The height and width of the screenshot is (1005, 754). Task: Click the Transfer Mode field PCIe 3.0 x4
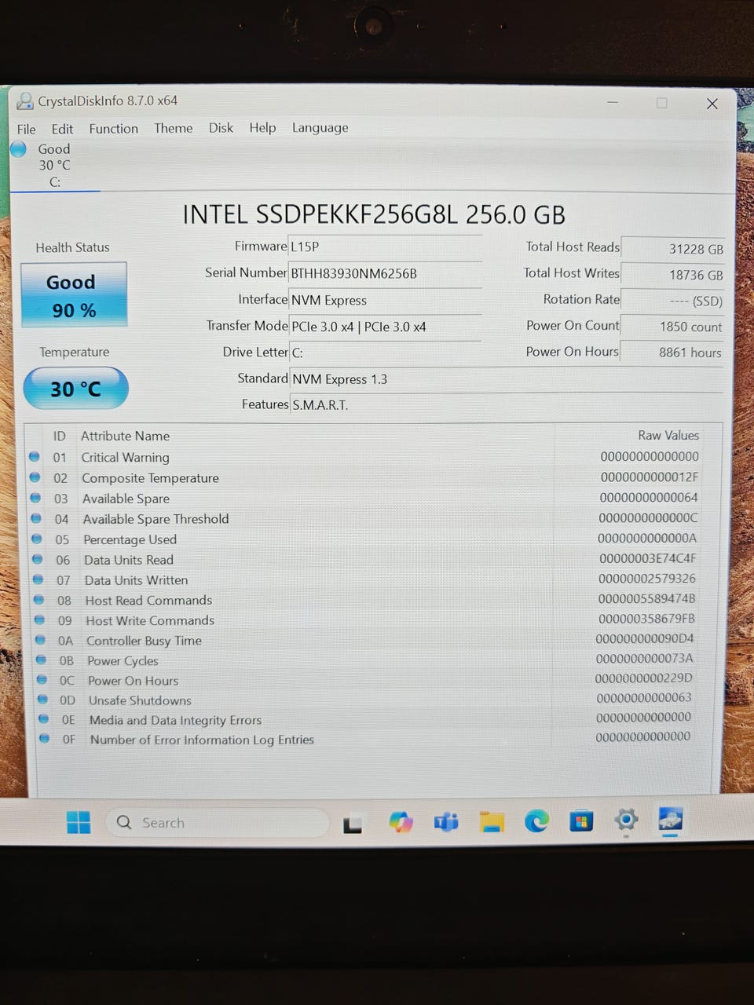pyautogui.click(x=385, y=327)
